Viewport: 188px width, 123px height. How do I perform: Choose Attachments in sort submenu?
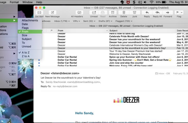pos(30,20)
